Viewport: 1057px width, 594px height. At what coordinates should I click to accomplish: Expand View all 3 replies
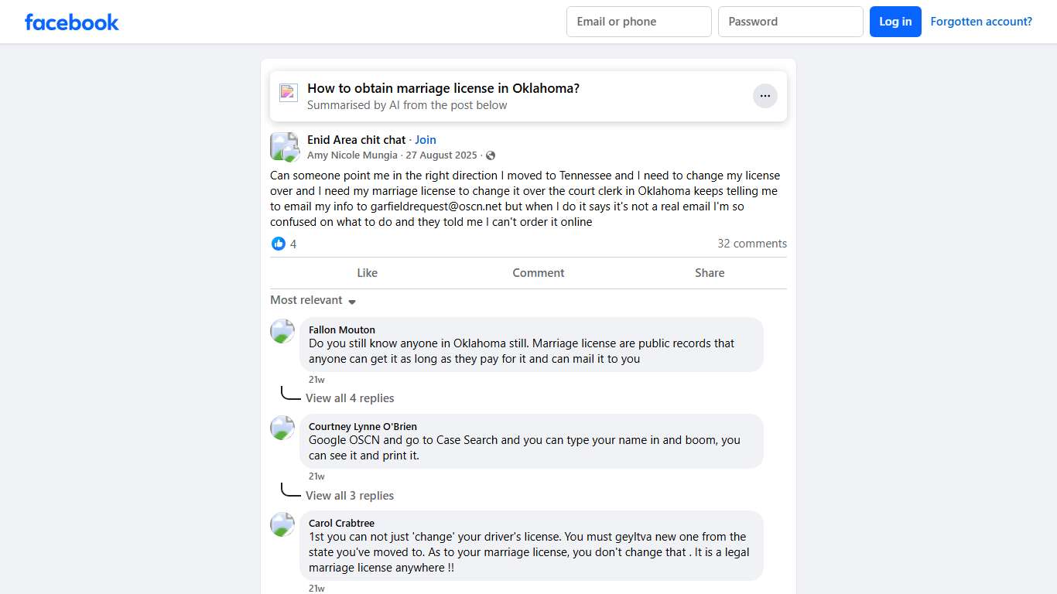(x=350, y=496)
